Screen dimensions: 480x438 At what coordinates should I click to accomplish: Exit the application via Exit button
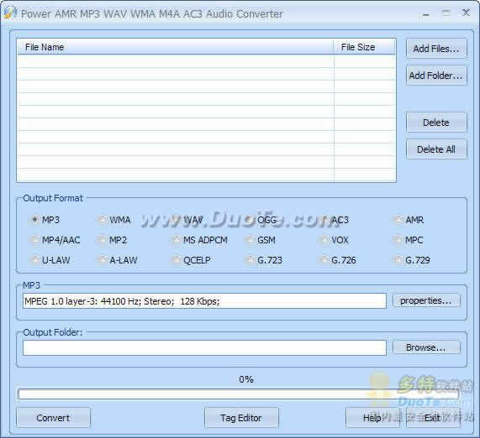pyautogui.click(x=433, y=418)
